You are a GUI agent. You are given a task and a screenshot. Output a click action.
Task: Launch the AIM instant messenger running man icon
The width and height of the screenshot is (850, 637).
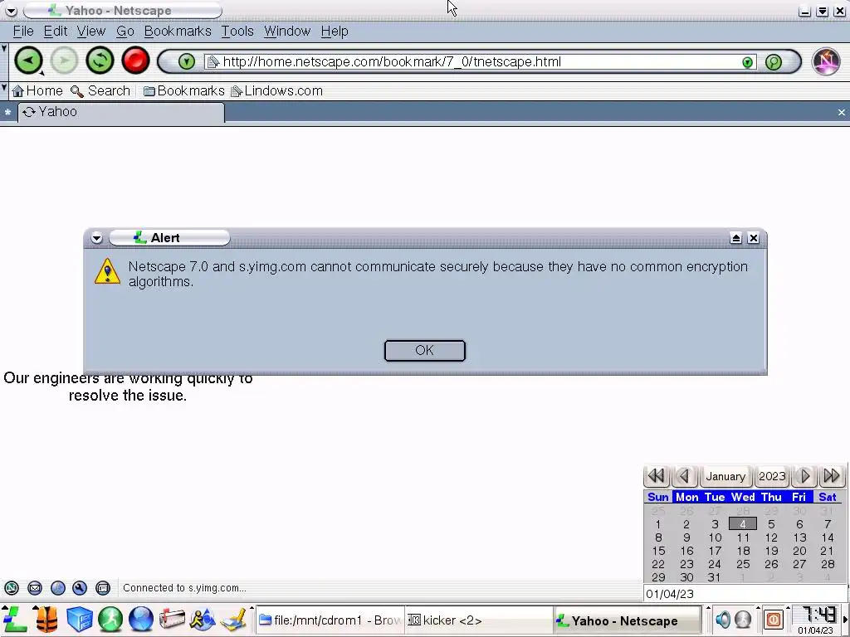pyautogui.click(x=203, y=619)
